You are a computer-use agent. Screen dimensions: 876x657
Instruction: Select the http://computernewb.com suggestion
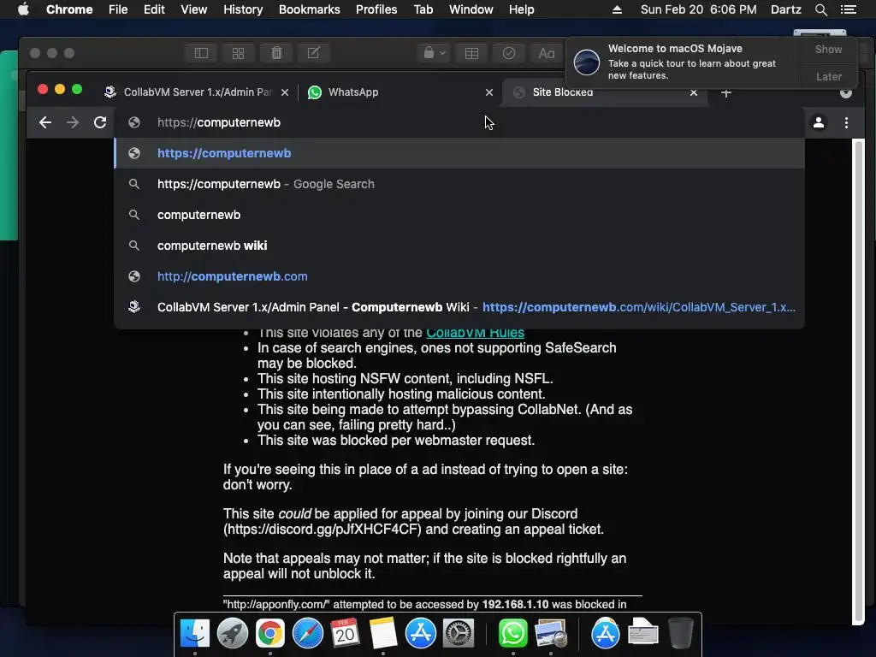coord(459,276)
